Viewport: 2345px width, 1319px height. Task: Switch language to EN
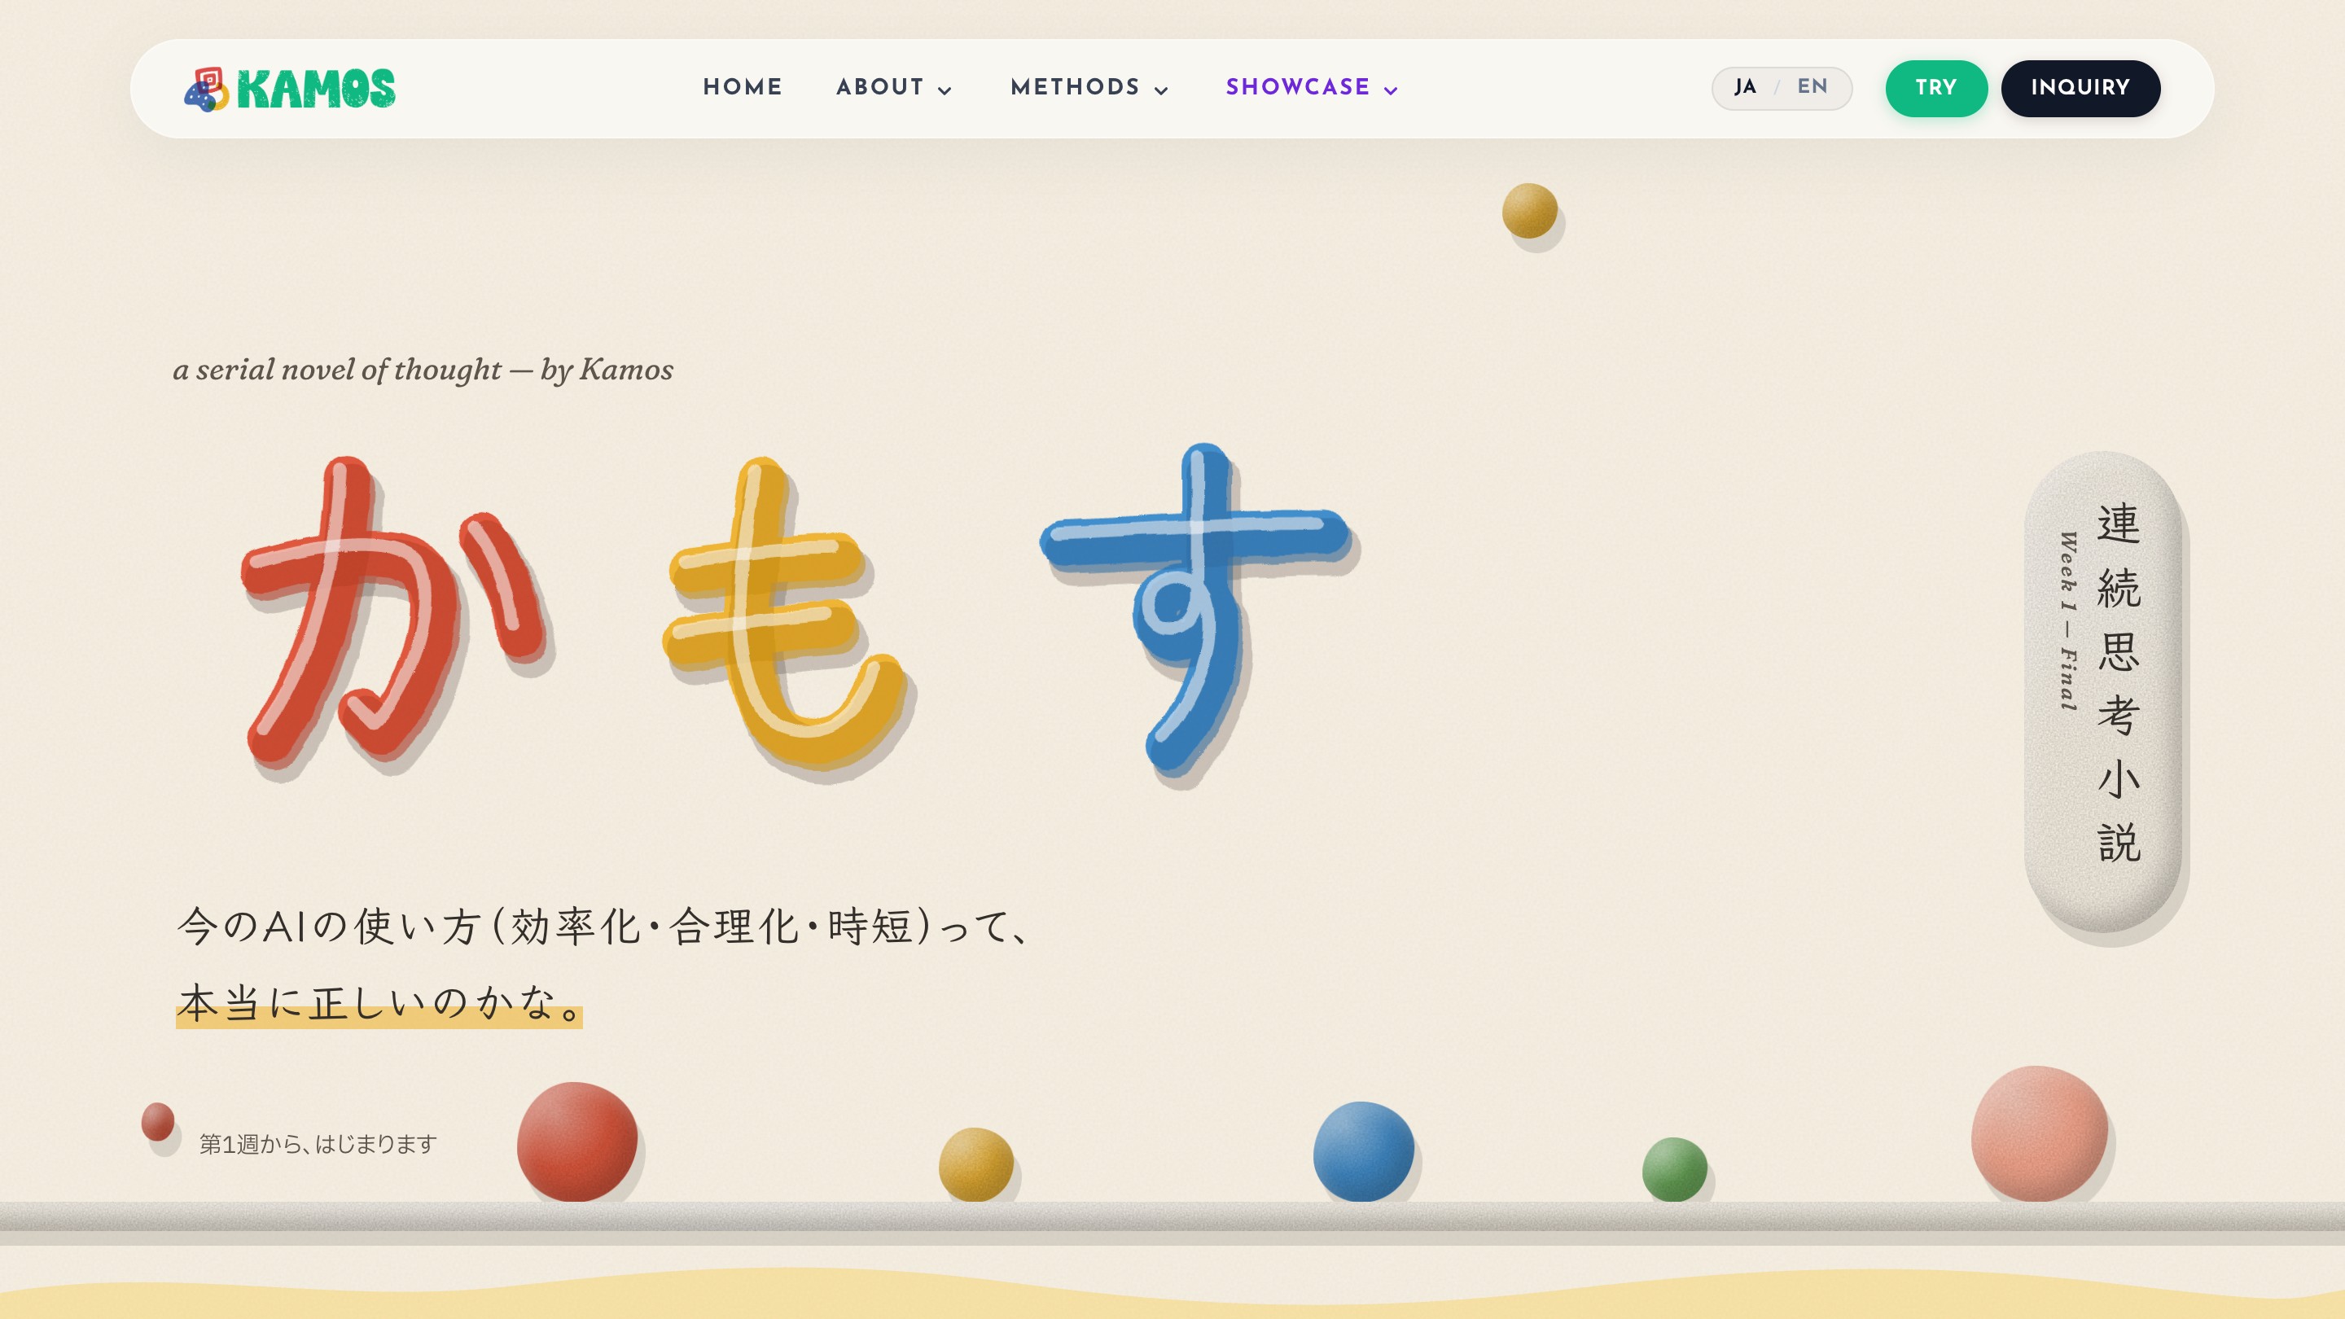[1812, 87]
